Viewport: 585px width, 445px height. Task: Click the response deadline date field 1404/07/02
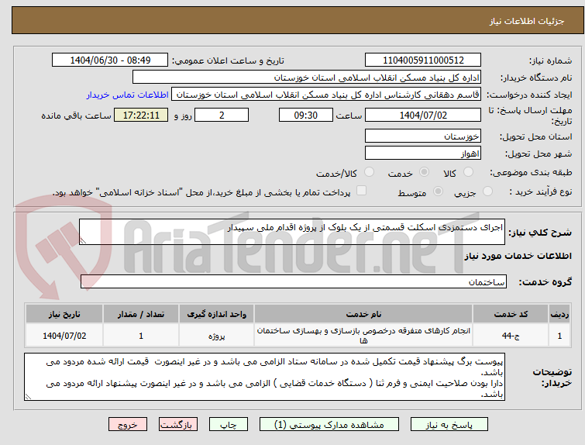[x=423, y=115]
